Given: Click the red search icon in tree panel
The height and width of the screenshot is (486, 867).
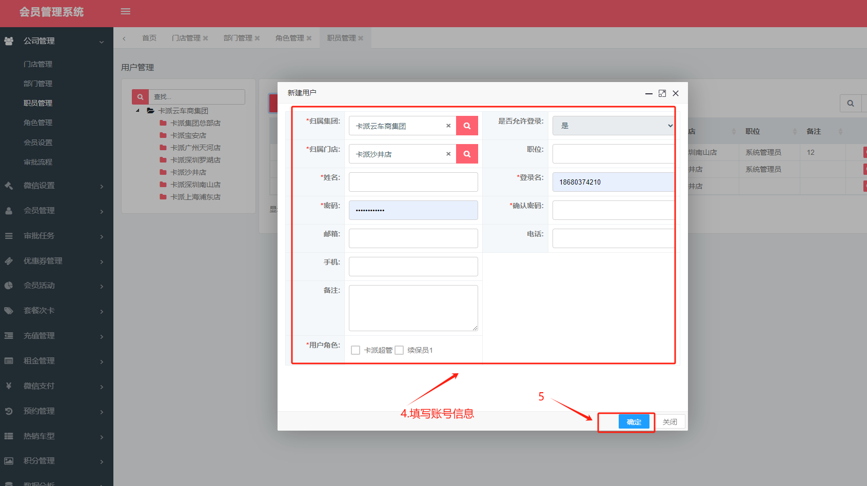Looking at the screenshot, I should [x=140, y=97].
